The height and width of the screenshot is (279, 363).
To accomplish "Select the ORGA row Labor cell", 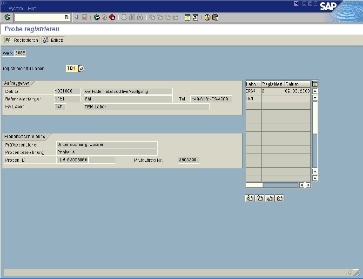I will click(253, 91).
